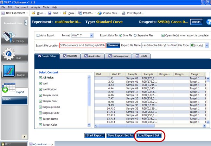Image resolution: width=211 pixels, height=146 pixels.
Task: Click the Well column header
Action: pos(102,74)
